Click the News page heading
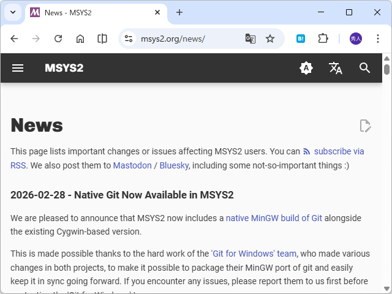 pyautogui.click(x=37, y=125)
